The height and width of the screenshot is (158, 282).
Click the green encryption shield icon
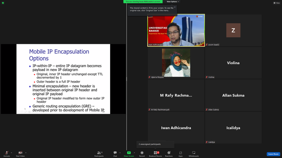pos(3,3)
